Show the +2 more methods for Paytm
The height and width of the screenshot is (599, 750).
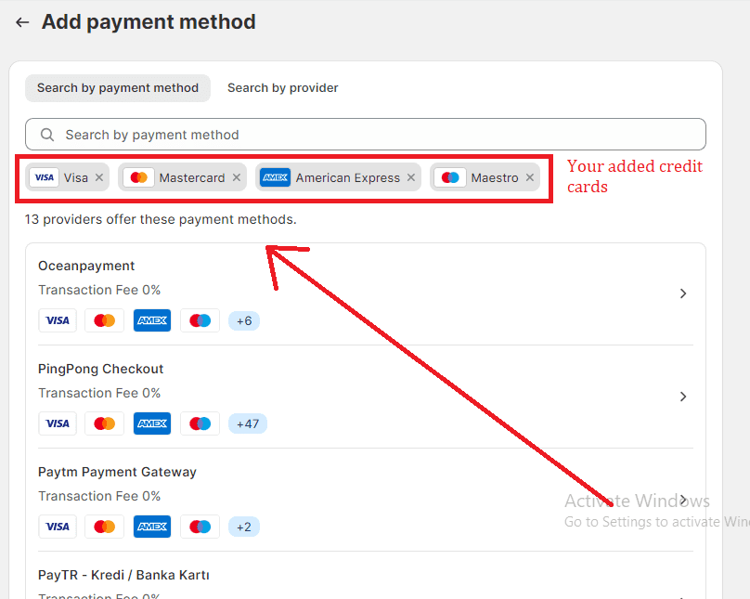(244, 527)
